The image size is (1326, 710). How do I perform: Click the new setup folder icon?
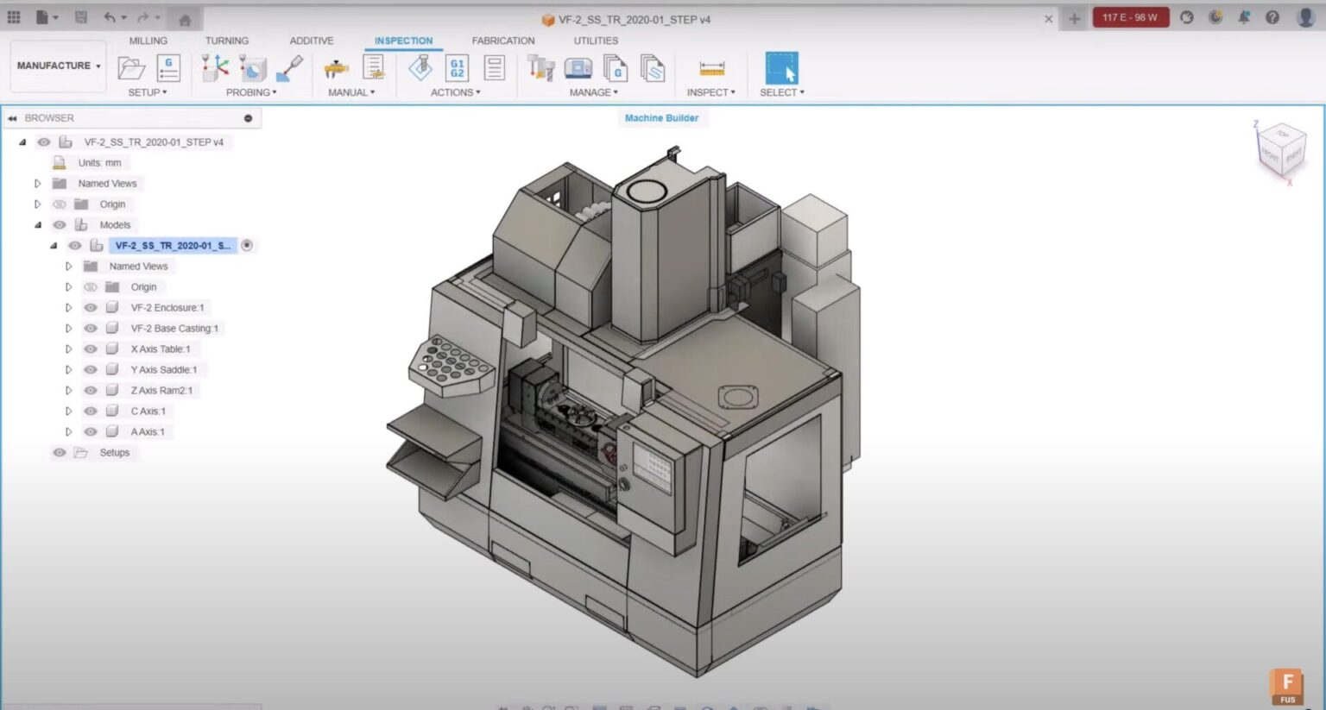[131, 68]
